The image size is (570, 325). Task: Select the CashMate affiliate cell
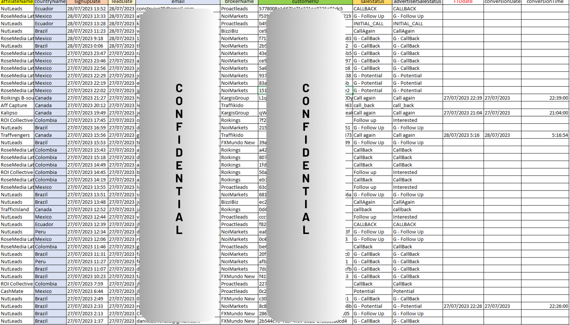[x=17, y=291]
